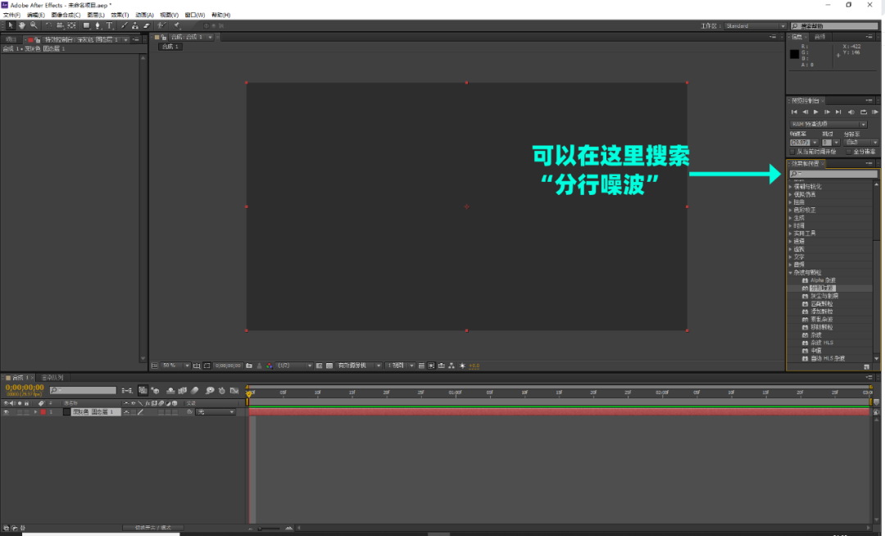Expand the 色彩校正 effects category
The image size is (885, 536).
[x=791, y=210]
